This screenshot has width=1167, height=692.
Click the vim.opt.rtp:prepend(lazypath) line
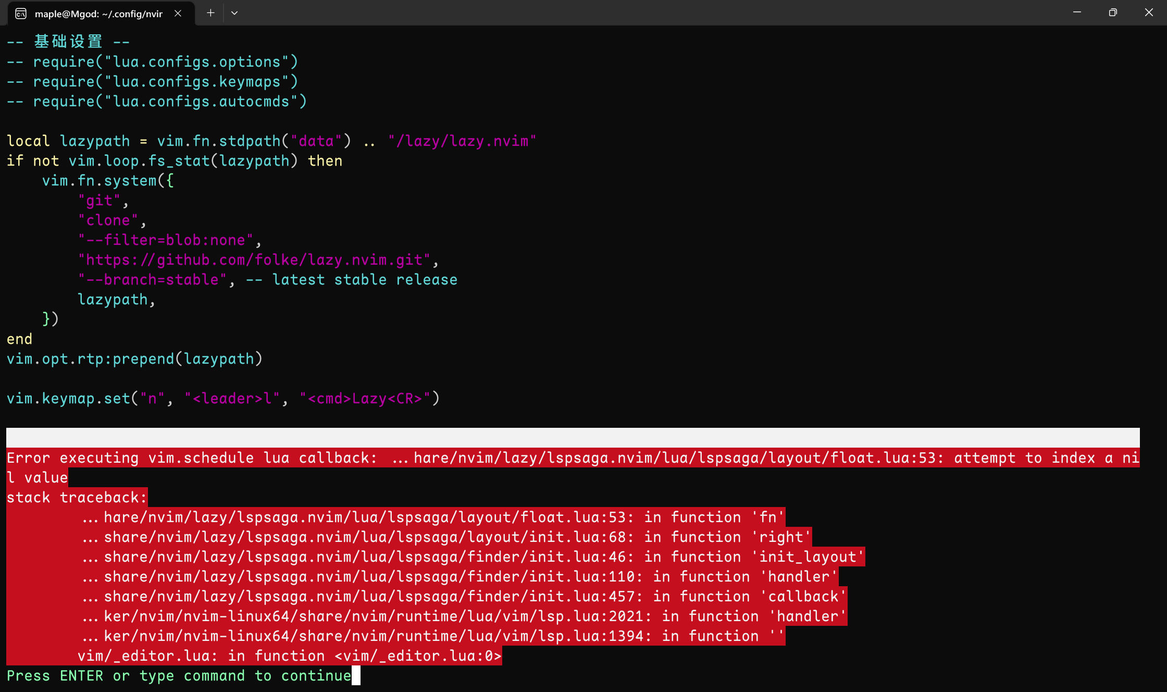134,359
